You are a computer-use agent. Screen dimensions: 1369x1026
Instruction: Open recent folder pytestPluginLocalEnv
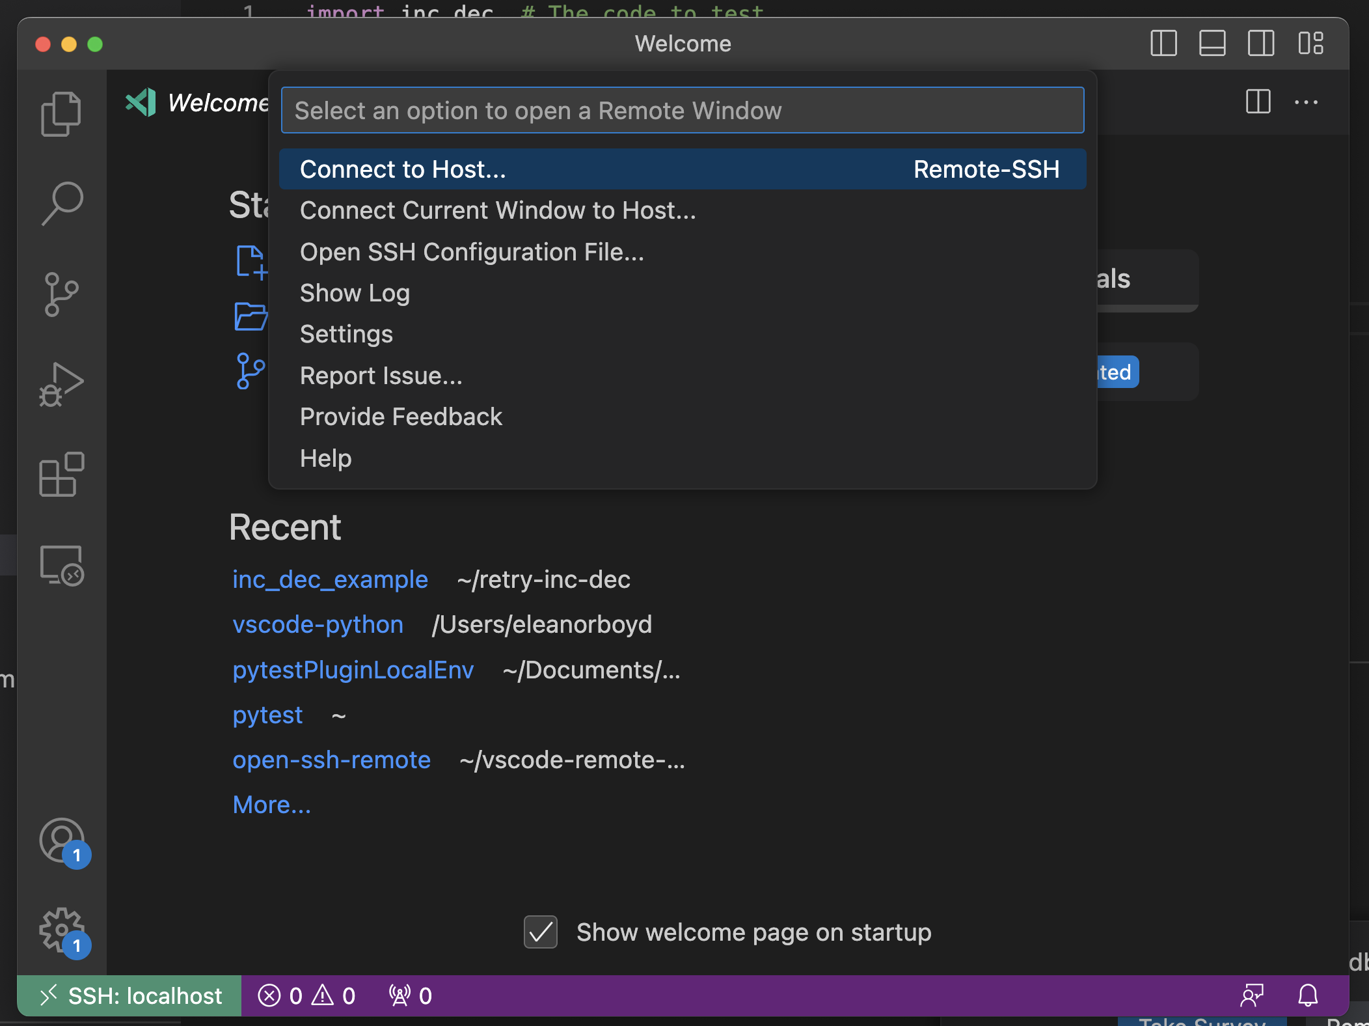(x=353, y=670)
